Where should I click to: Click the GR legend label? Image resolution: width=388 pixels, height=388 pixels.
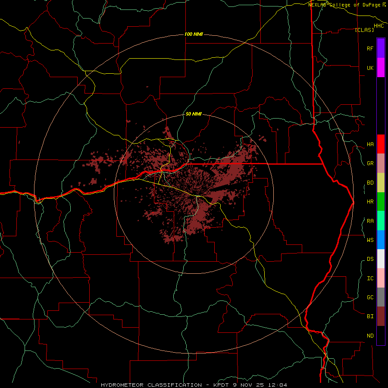tap(370, 163)
